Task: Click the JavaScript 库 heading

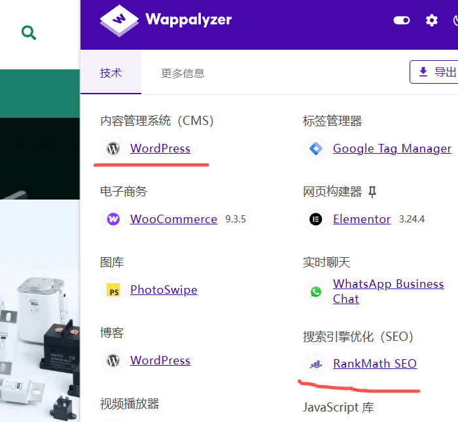Action: click(338, 408)
